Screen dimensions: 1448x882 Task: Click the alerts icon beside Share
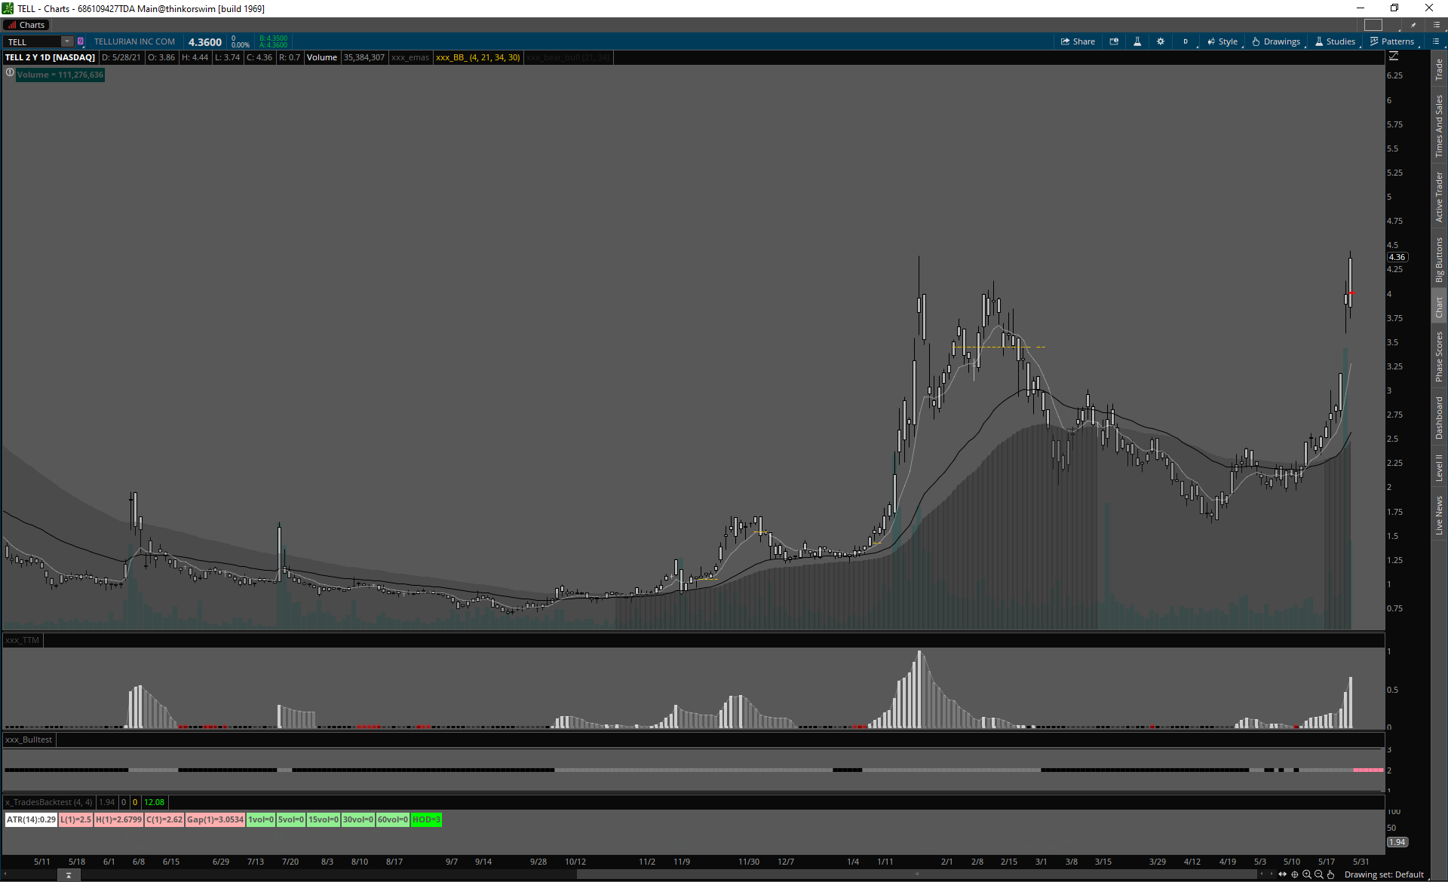tap(1114, 41)
